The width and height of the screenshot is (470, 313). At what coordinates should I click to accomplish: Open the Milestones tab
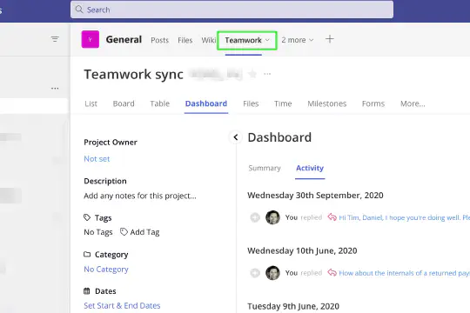coord(327,103)
